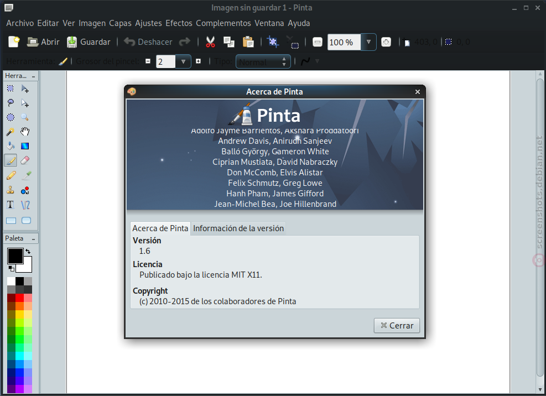
Task: Pick bright red from the palette
Action: coord(19,298)
